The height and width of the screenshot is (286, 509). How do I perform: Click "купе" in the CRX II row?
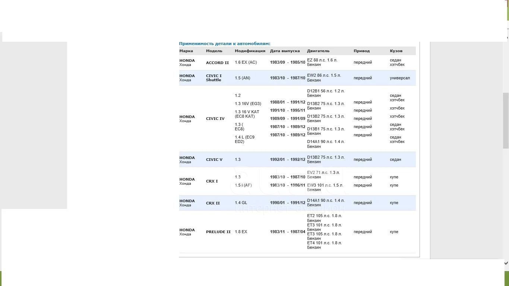coord(394,203)
